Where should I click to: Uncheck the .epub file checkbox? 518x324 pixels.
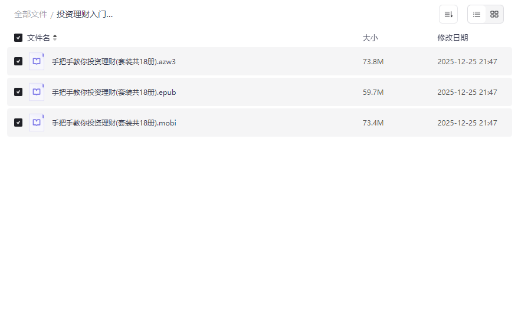18,92
